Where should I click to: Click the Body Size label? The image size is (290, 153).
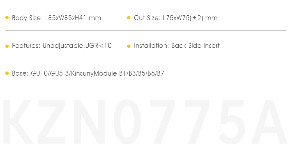(27, 18)
